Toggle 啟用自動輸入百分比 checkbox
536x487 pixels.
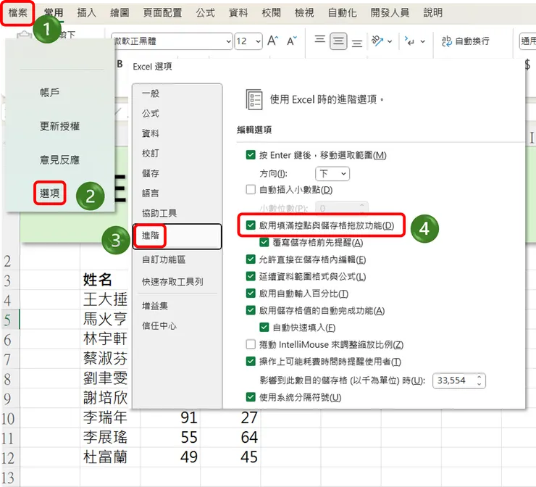(251, 293)
